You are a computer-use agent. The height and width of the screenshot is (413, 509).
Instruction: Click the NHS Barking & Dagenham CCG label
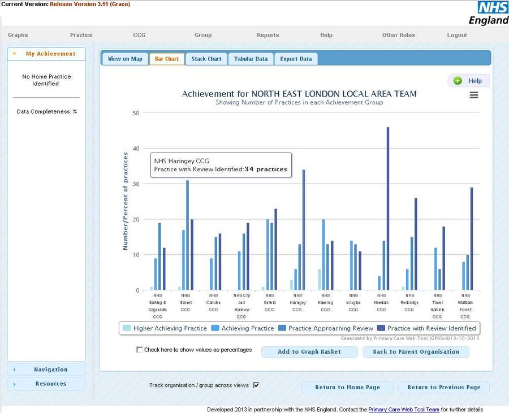(x=157, y=306)
